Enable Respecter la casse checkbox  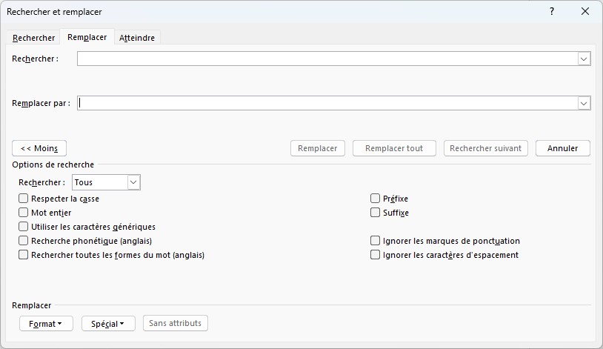24,199
